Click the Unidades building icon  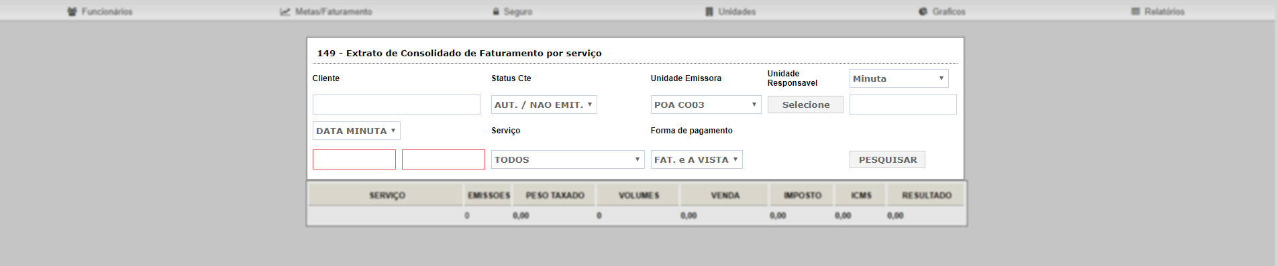pyautogui.click(x=709, y=11)
